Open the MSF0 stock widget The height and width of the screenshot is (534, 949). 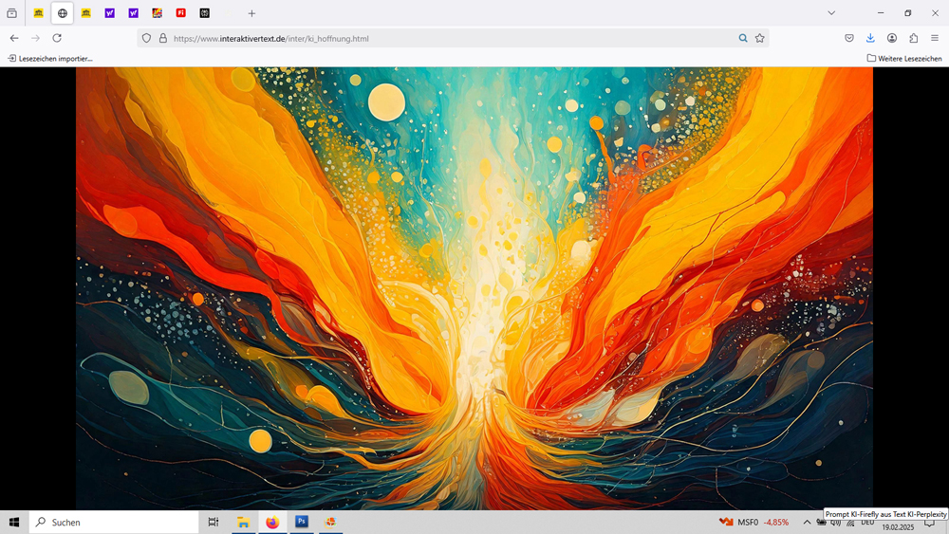[754, 522]
